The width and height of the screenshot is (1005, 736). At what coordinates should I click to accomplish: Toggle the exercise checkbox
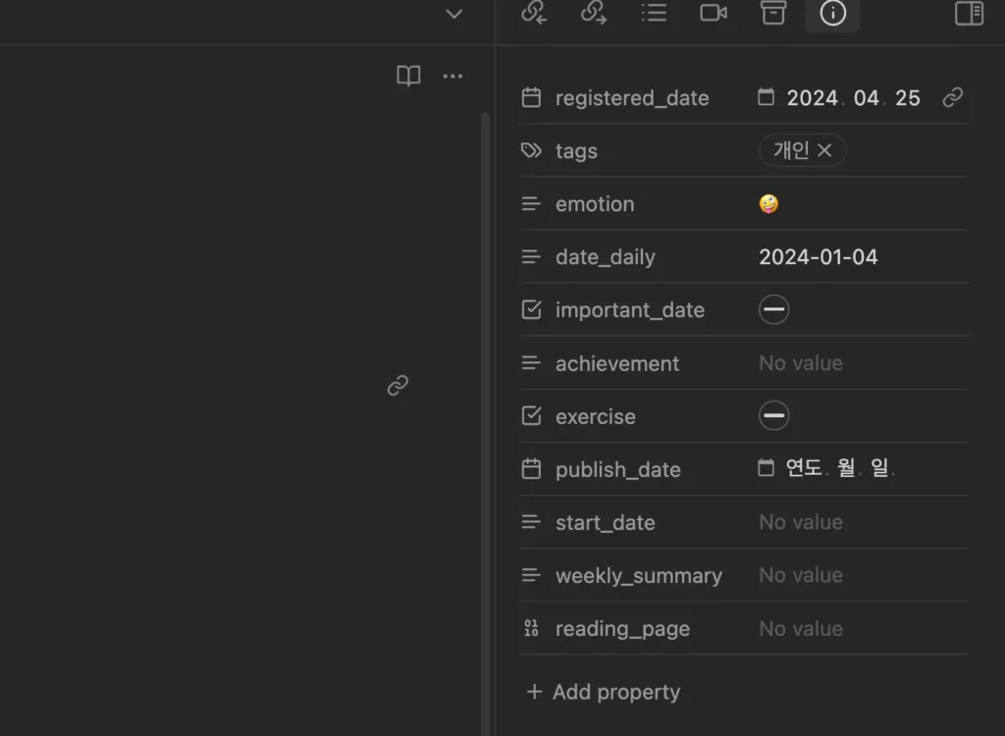(773, 416)
